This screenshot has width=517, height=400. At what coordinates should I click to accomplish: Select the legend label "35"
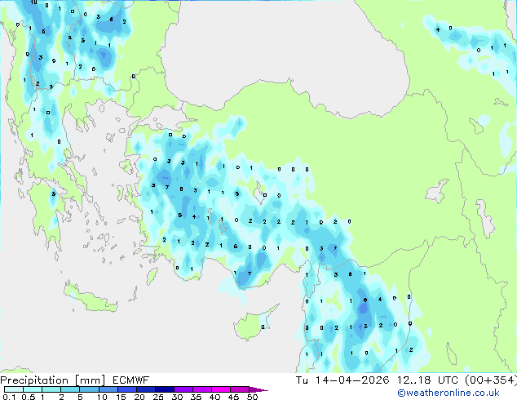point(196,397)
